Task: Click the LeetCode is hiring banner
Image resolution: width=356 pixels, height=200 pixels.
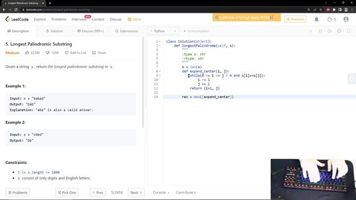Action: 246,17
